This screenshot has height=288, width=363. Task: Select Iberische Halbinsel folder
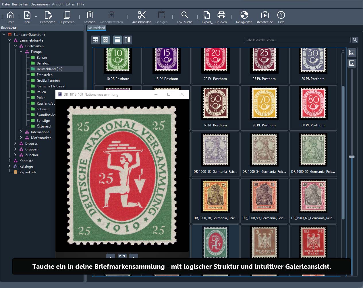coord(51,86)
